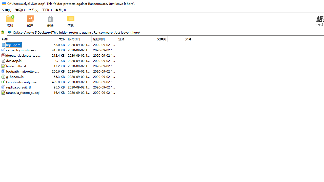Click the desktop.ini file icon
The image size is (324, 182).
click(3, 61)
